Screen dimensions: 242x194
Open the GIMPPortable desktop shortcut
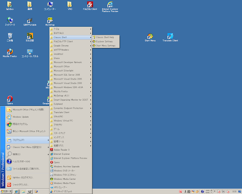pyautogui.click(x=30, y=22)
